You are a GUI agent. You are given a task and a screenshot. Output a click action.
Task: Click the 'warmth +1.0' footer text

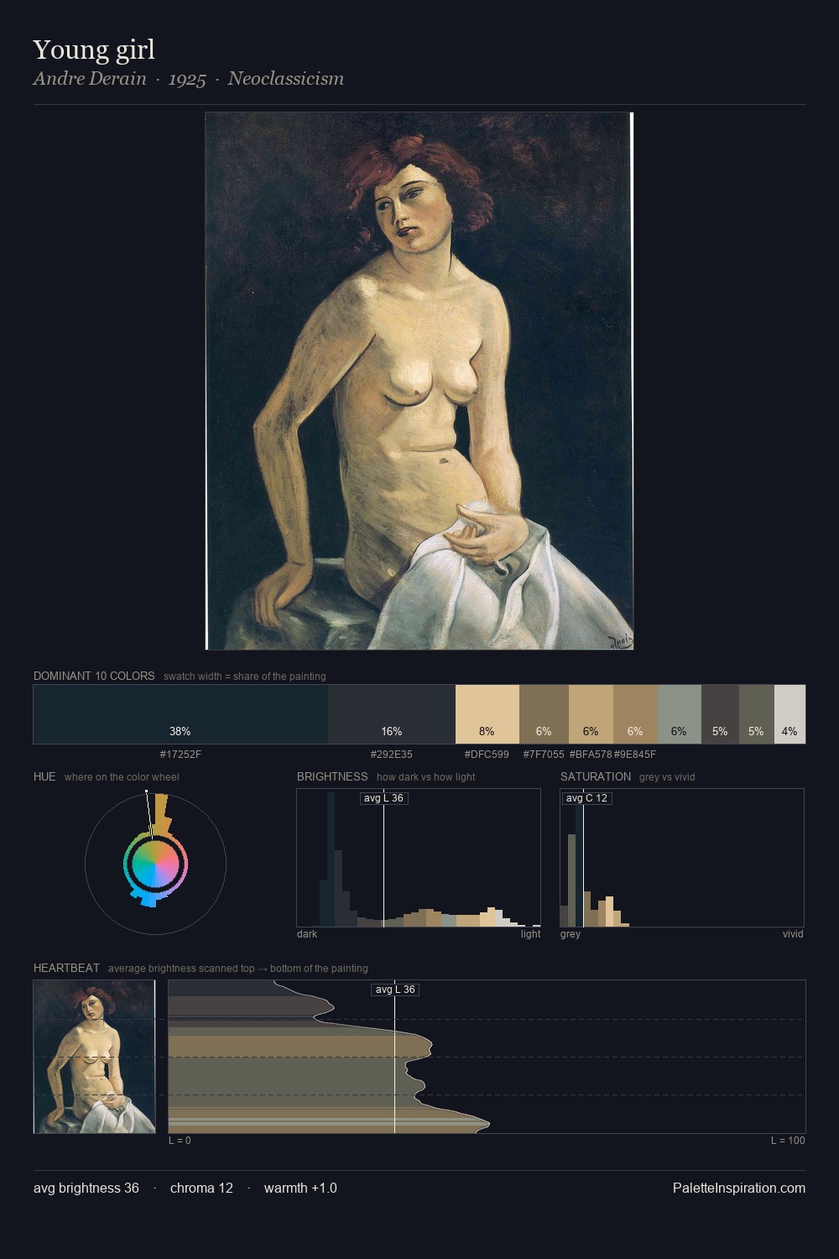click(300, 1188)
